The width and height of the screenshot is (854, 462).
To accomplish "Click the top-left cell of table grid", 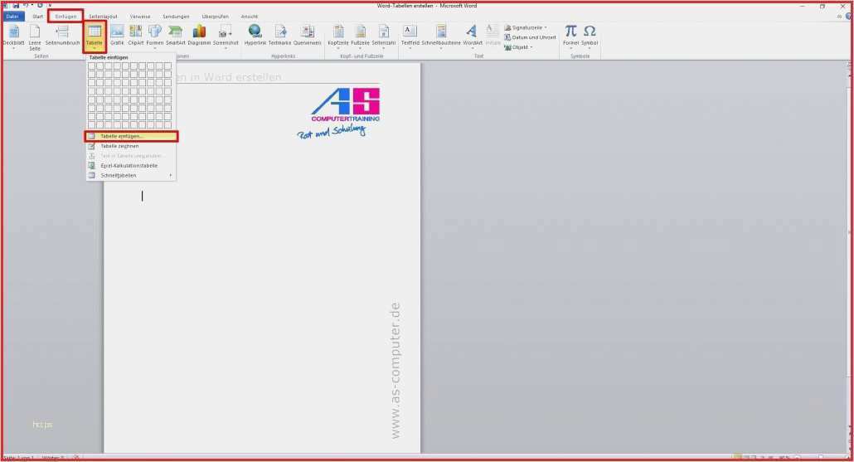I will [x=92, y=66].
